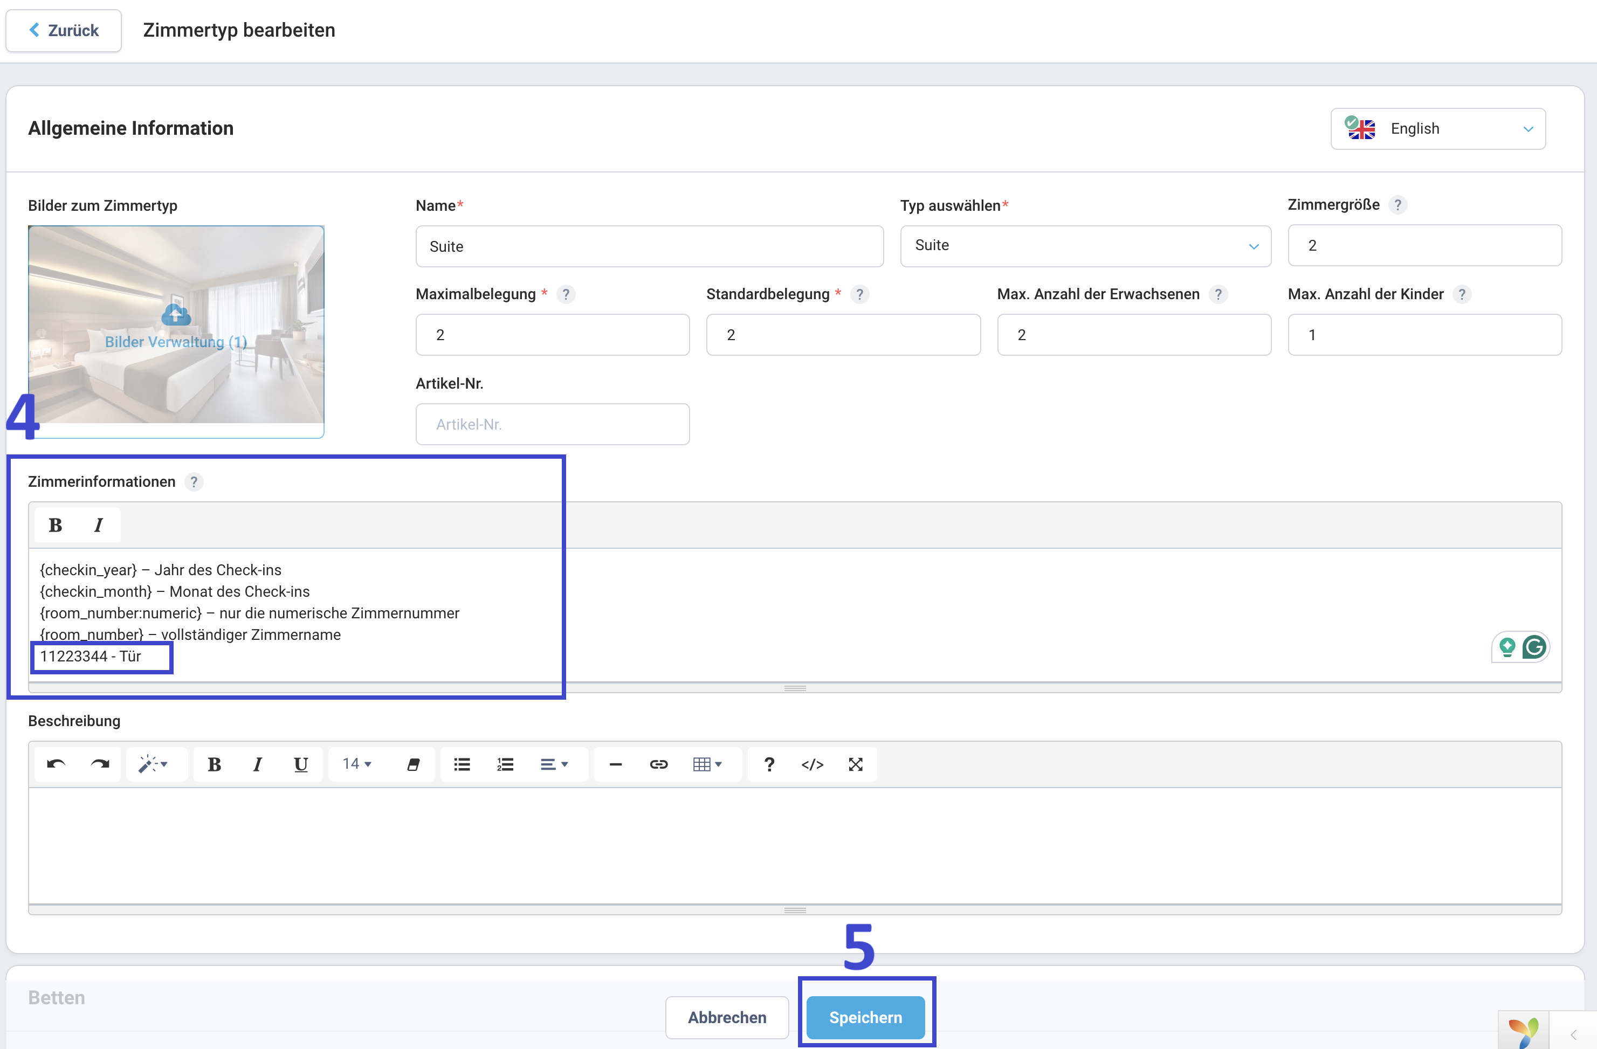Toggle bold in Zimmerinformationen editor
The height and width of the screenshot is (1049, 1597).
[x=56, y=525]
